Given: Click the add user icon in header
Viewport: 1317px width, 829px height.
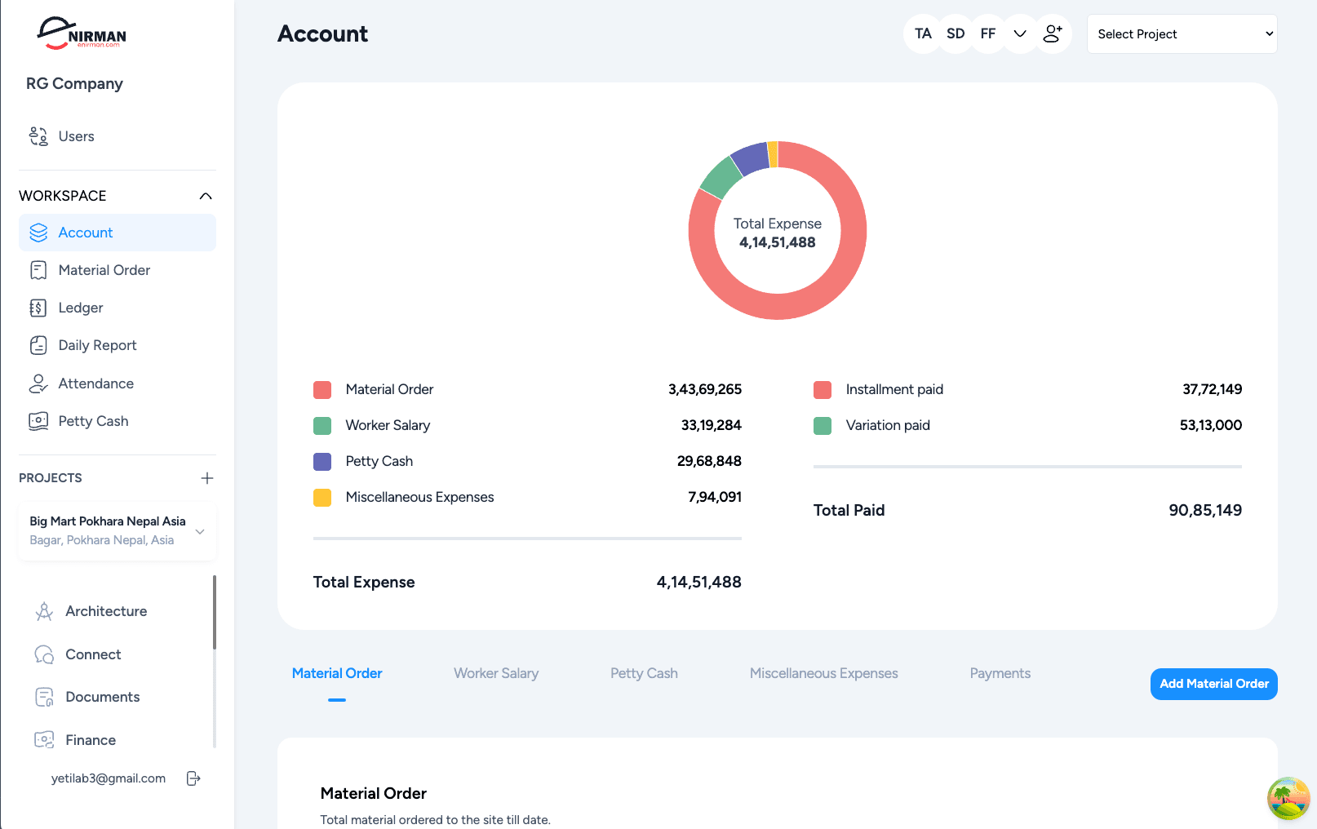Looking at the screenshot, I should coord(1053,33).
